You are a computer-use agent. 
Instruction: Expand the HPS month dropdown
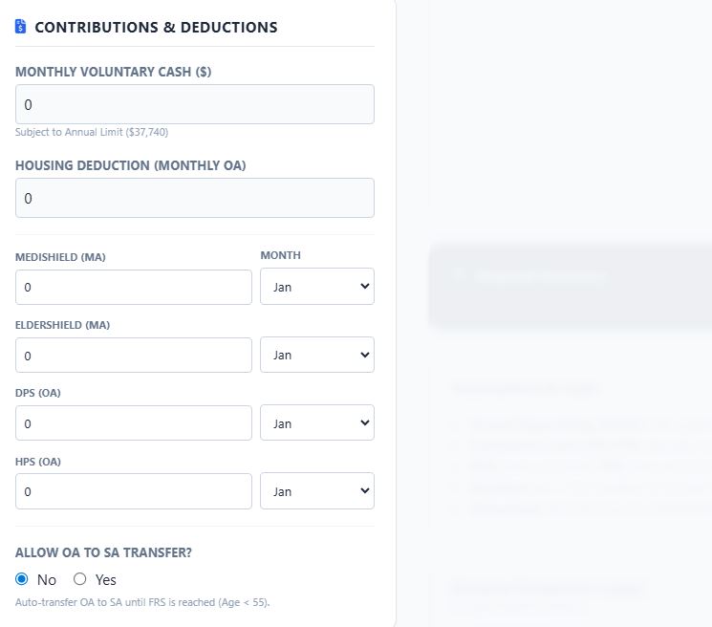tap(316, 491)
